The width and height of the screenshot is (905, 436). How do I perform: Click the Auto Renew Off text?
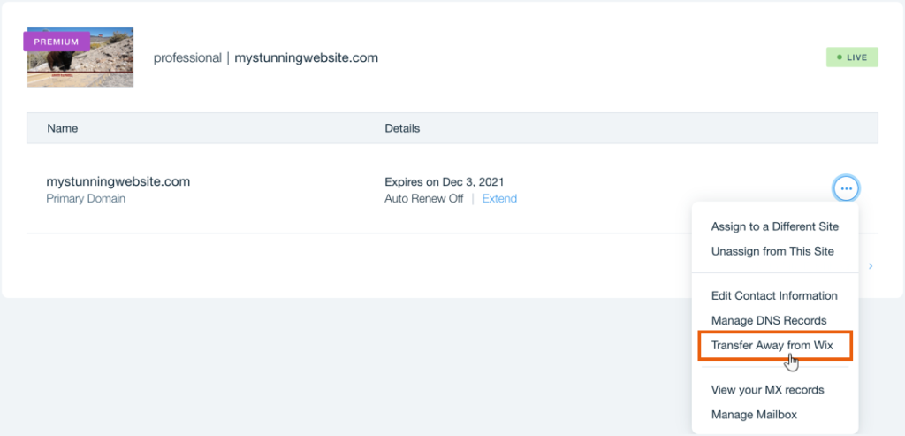click(x=423, y=199)
